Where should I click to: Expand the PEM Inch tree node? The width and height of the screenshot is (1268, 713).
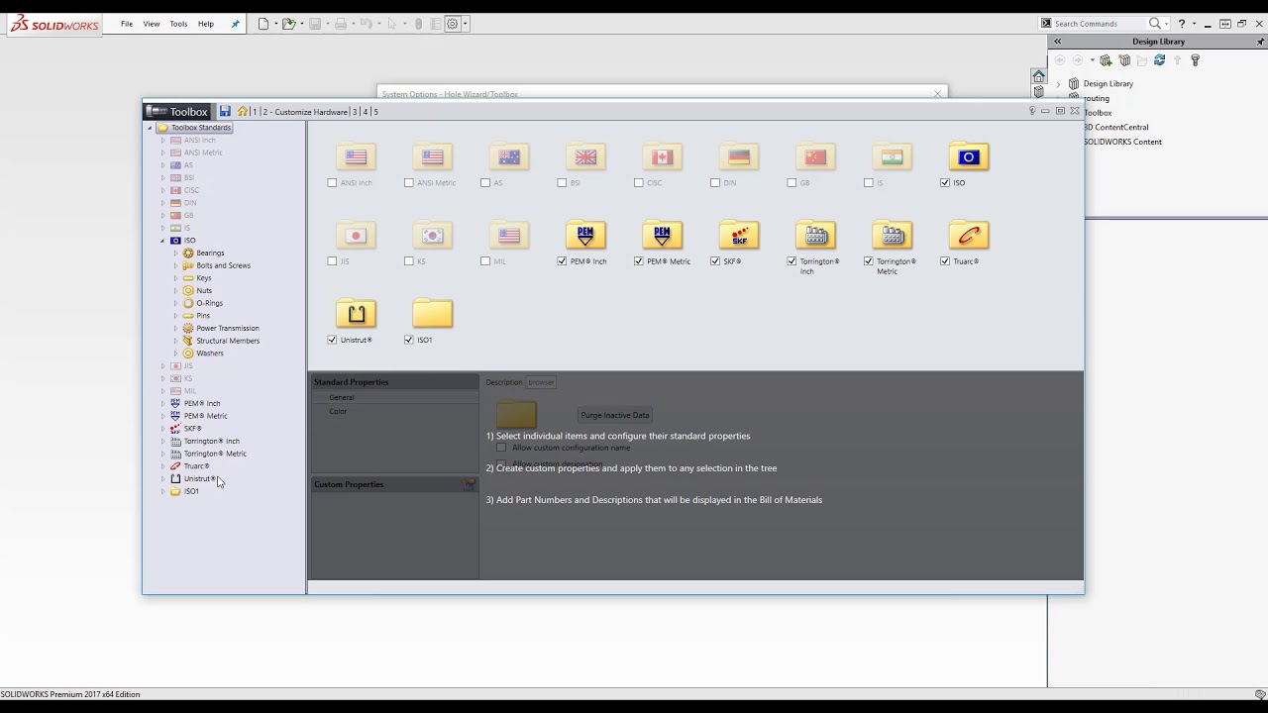[163, 404]
